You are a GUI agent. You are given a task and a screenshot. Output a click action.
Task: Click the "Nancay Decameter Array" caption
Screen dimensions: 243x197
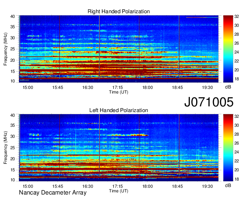[x=53, y=192]
